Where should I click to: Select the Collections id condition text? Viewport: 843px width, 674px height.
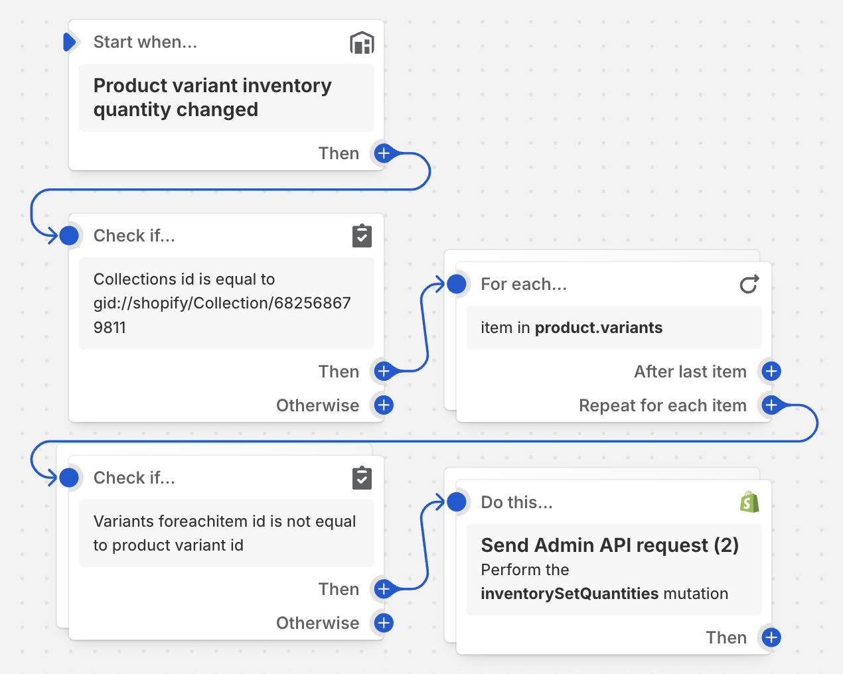pyautogui.click(x=226, y=303)
